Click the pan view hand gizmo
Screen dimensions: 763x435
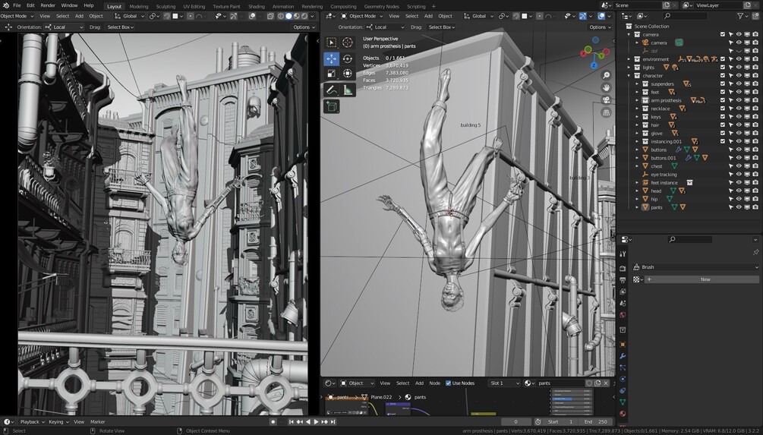pyautogui.click(x=607, y=87)
